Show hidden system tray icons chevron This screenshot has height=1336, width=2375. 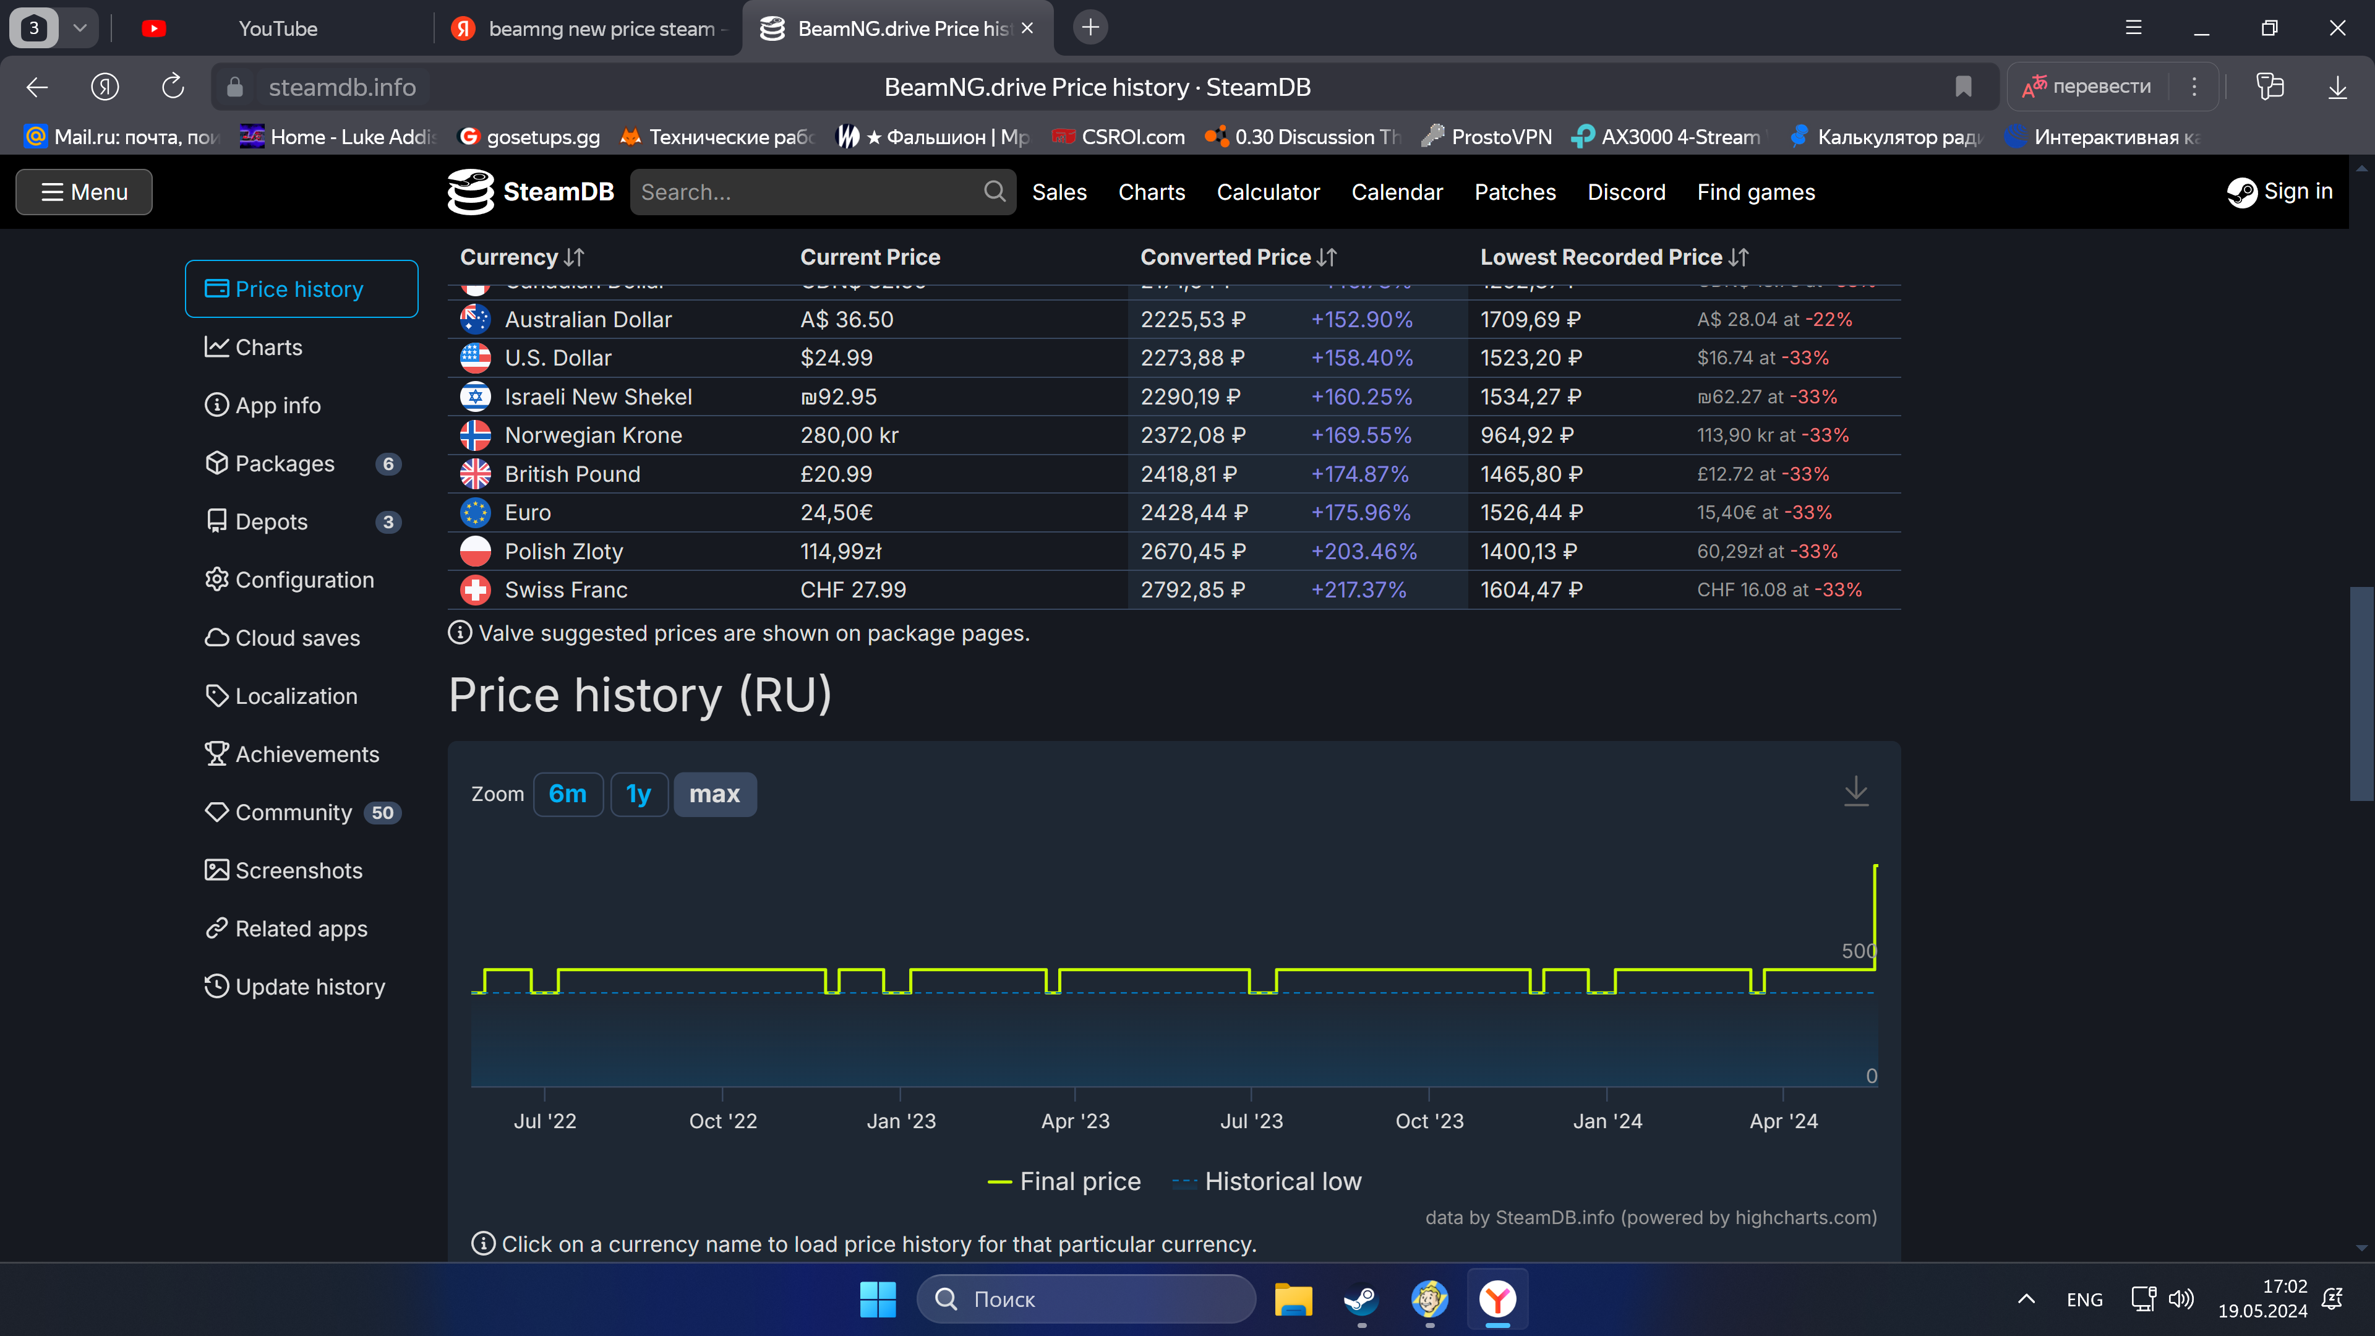(2026, 1299)
